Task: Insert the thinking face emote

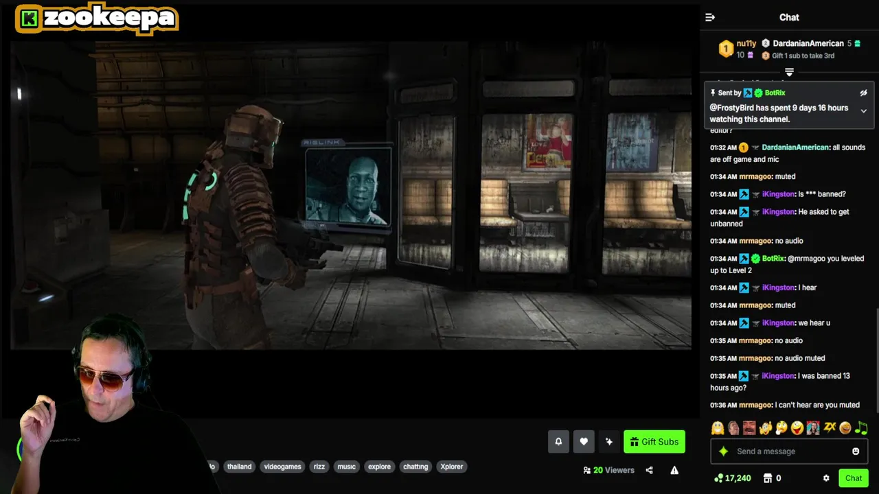Action: 781,428
